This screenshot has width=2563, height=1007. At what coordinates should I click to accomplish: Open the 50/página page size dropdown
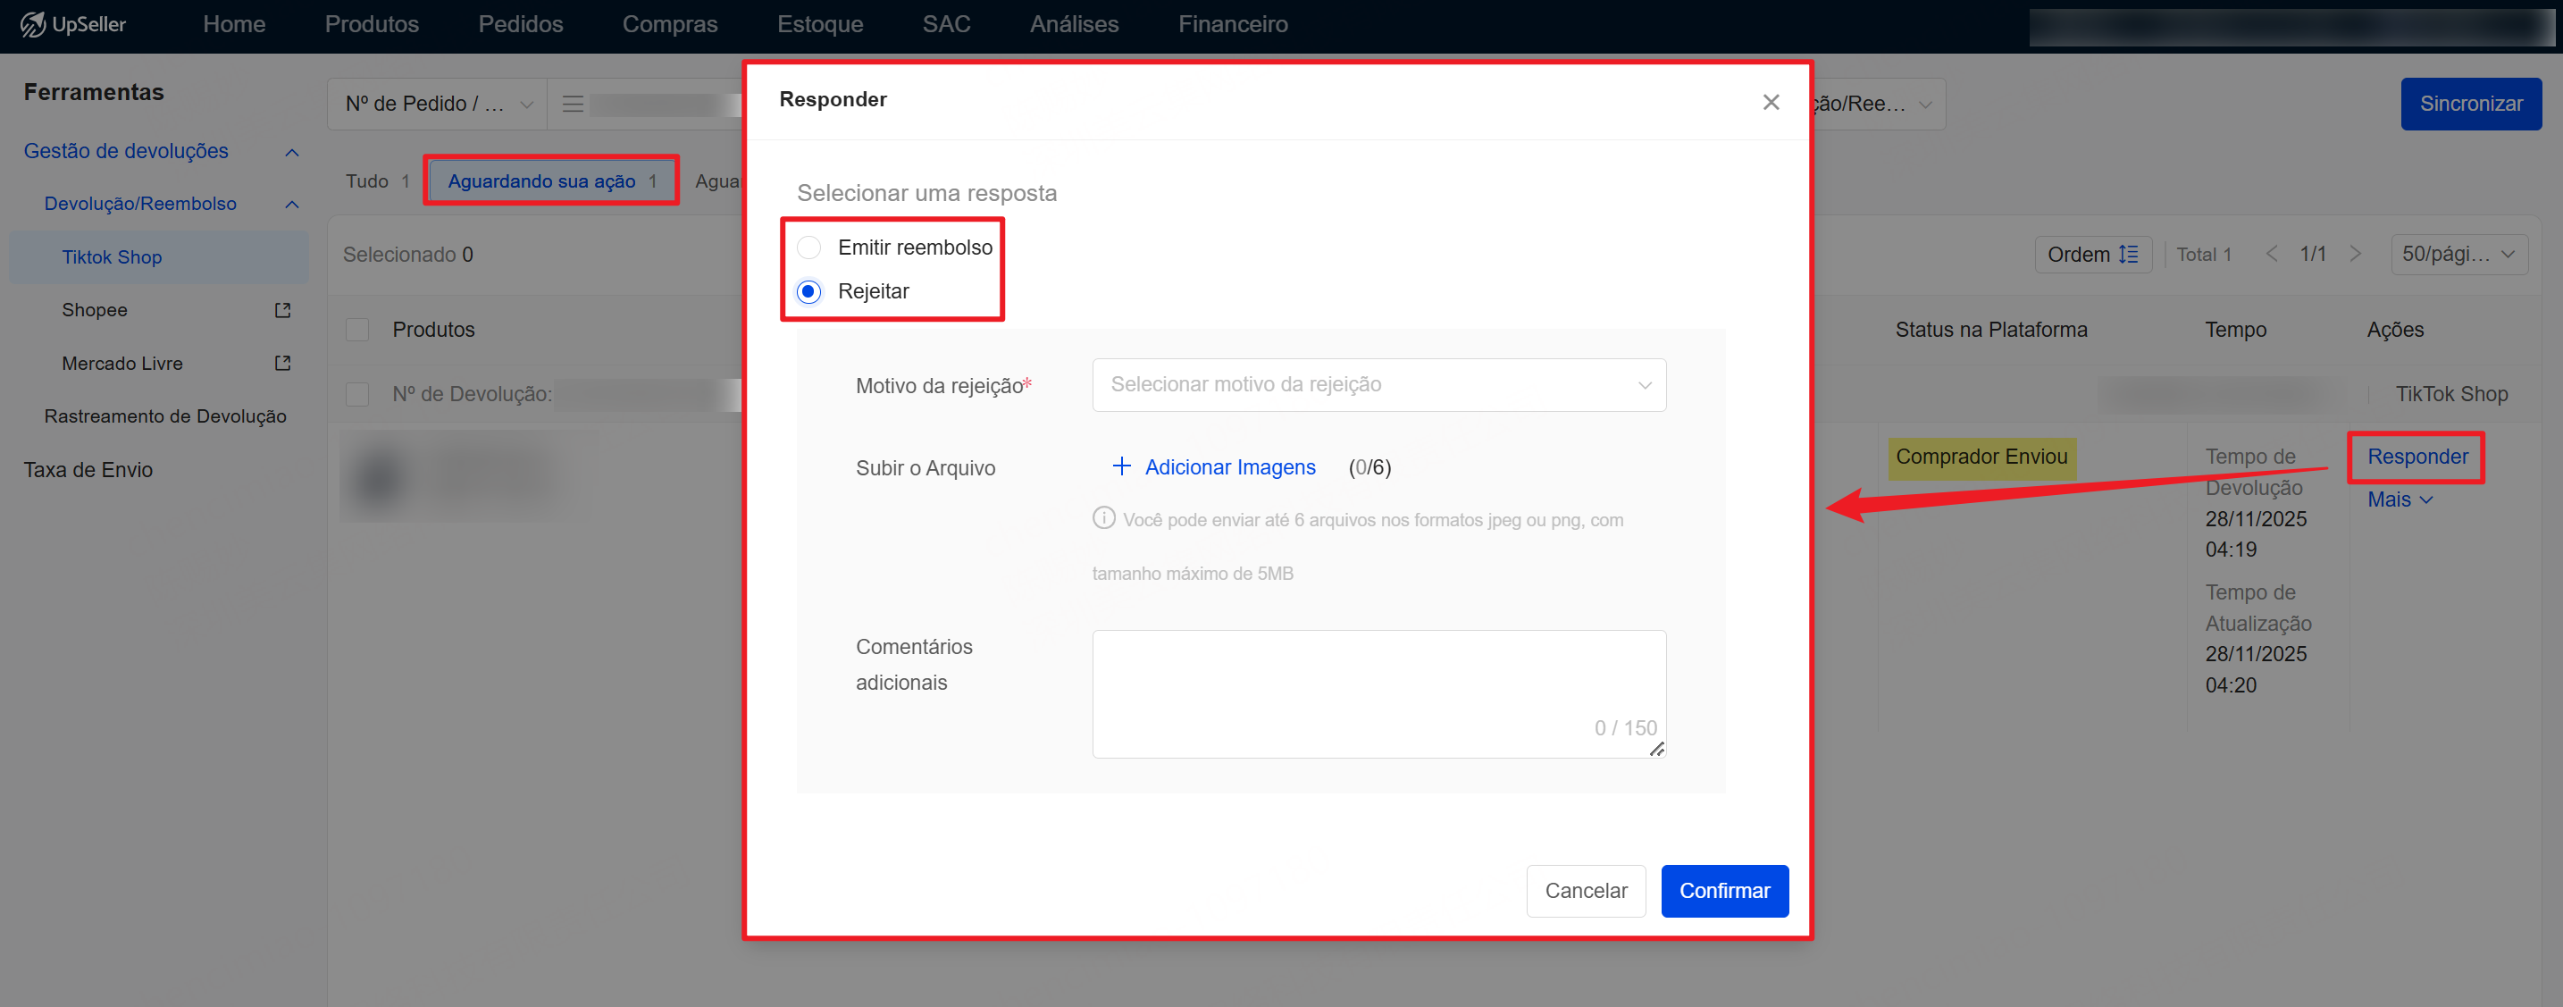point(2458,255)
